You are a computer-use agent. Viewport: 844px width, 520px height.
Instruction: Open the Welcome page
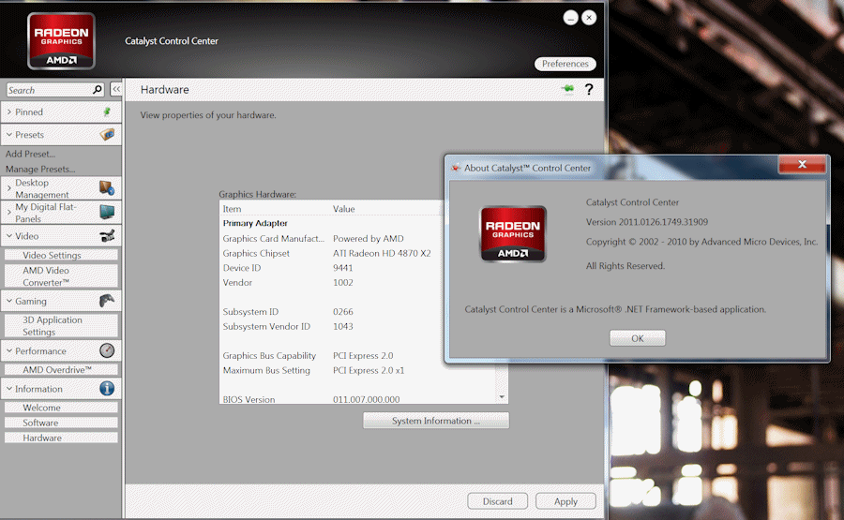(61, 407)
